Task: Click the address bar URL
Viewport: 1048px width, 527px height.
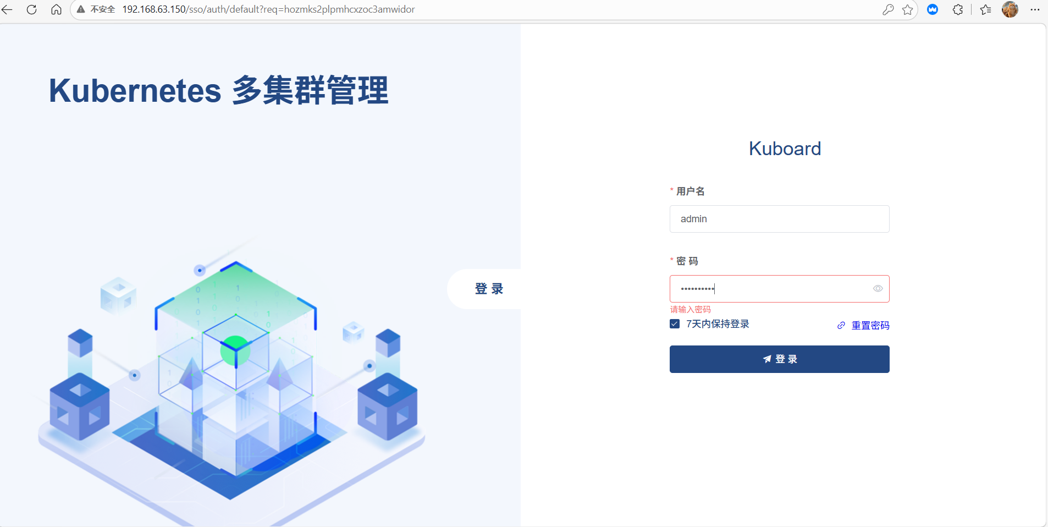Action: [x=268, y=9]
